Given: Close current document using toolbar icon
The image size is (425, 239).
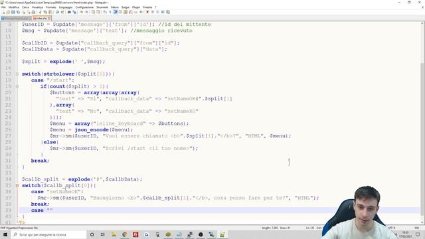Looking at the screenshot, I should coord(24,12).
